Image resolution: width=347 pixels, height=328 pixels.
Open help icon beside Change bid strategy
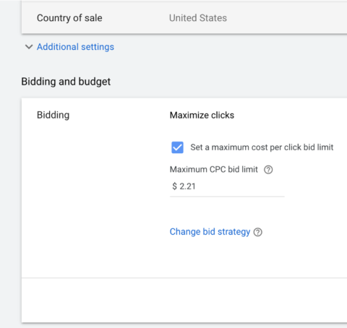click(258, 232)
